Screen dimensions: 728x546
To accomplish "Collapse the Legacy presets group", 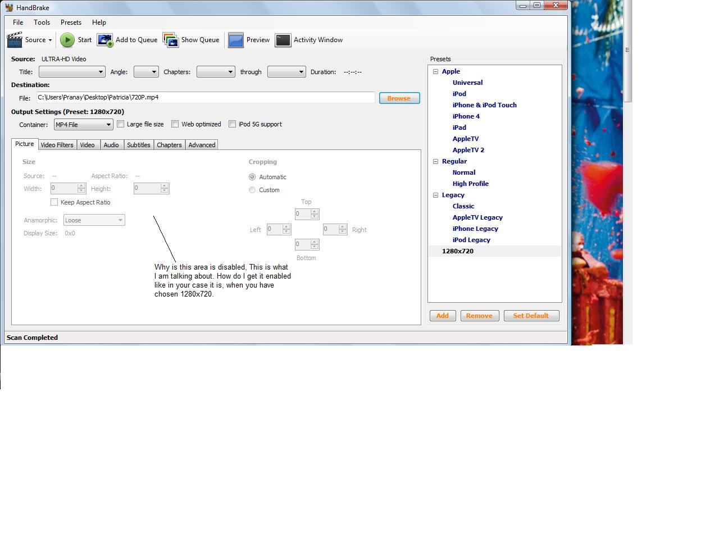I will click(435, 195).
